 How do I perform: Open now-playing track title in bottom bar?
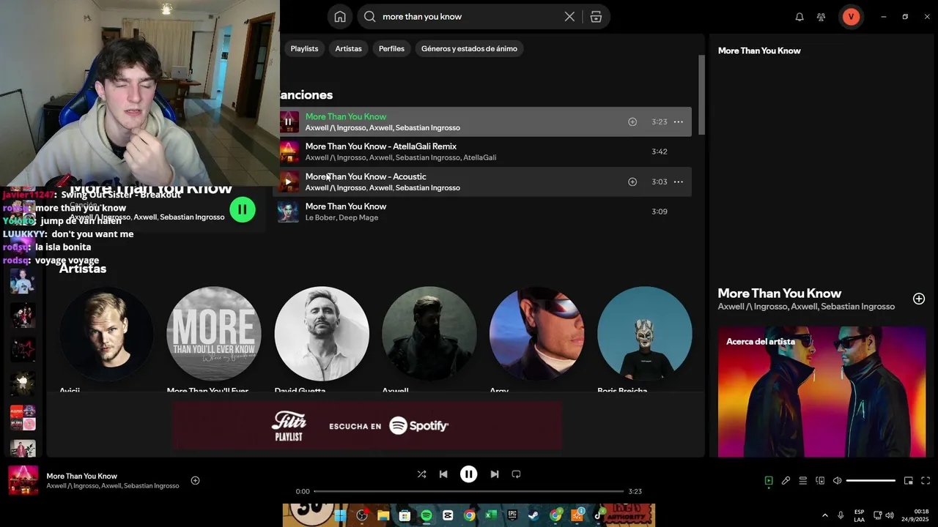coord(82,476)
